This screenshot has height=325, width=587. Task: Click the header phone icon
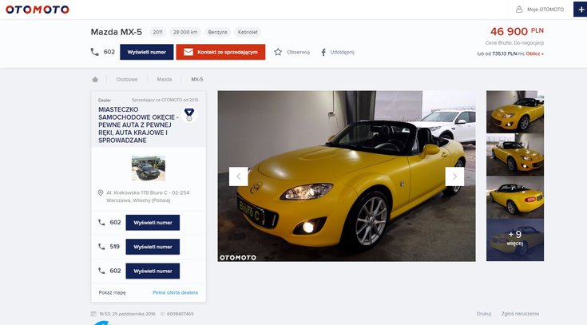coord(95,52)
